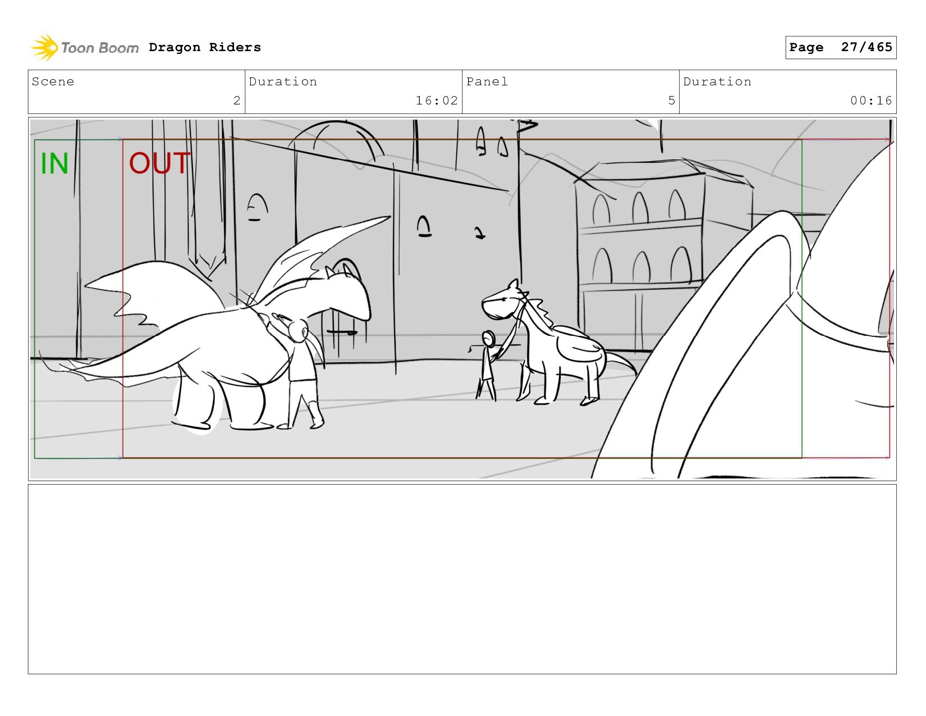Click the 'Panel' header label
Screen dimensions: 926x716
pos(487,81)
